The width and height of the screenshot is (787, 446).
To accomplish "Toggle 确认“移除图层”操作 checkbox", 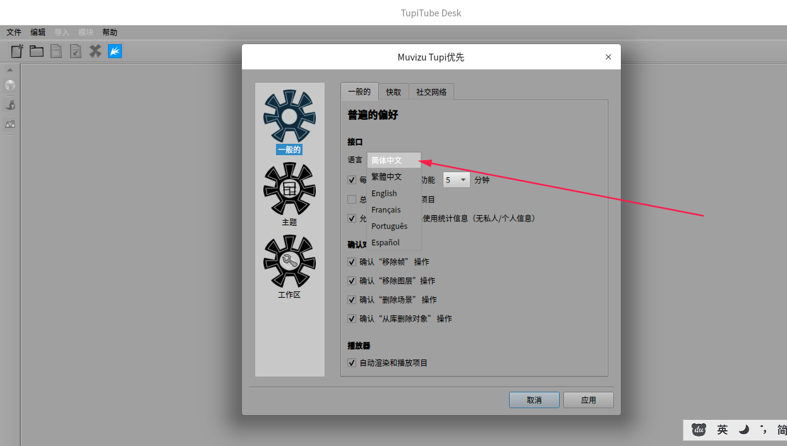I will point(352,281).
